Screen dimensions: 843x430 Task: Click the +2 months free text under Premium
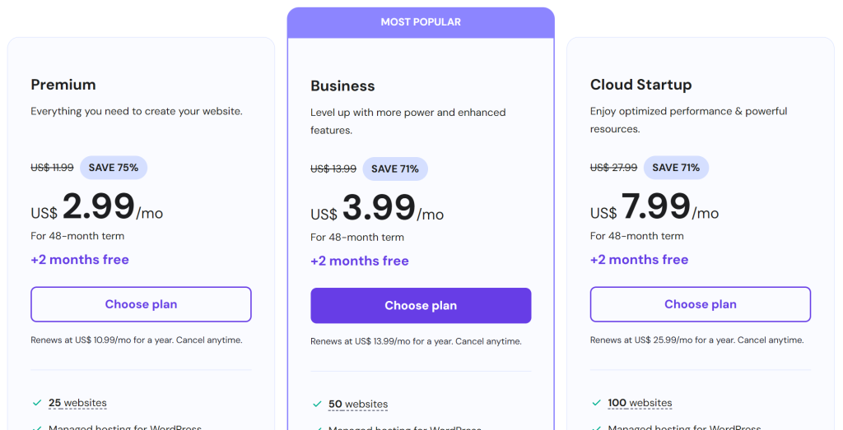(80, 260)
